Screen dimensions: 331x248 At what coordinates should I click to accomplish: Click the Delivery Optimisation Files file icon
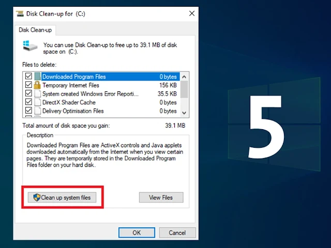[38, 111]
